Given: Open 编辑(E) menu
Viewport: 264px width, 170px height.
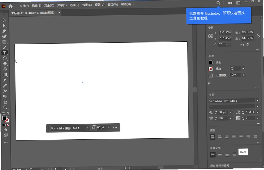Looking at the screenshot, I should point(36,6).
